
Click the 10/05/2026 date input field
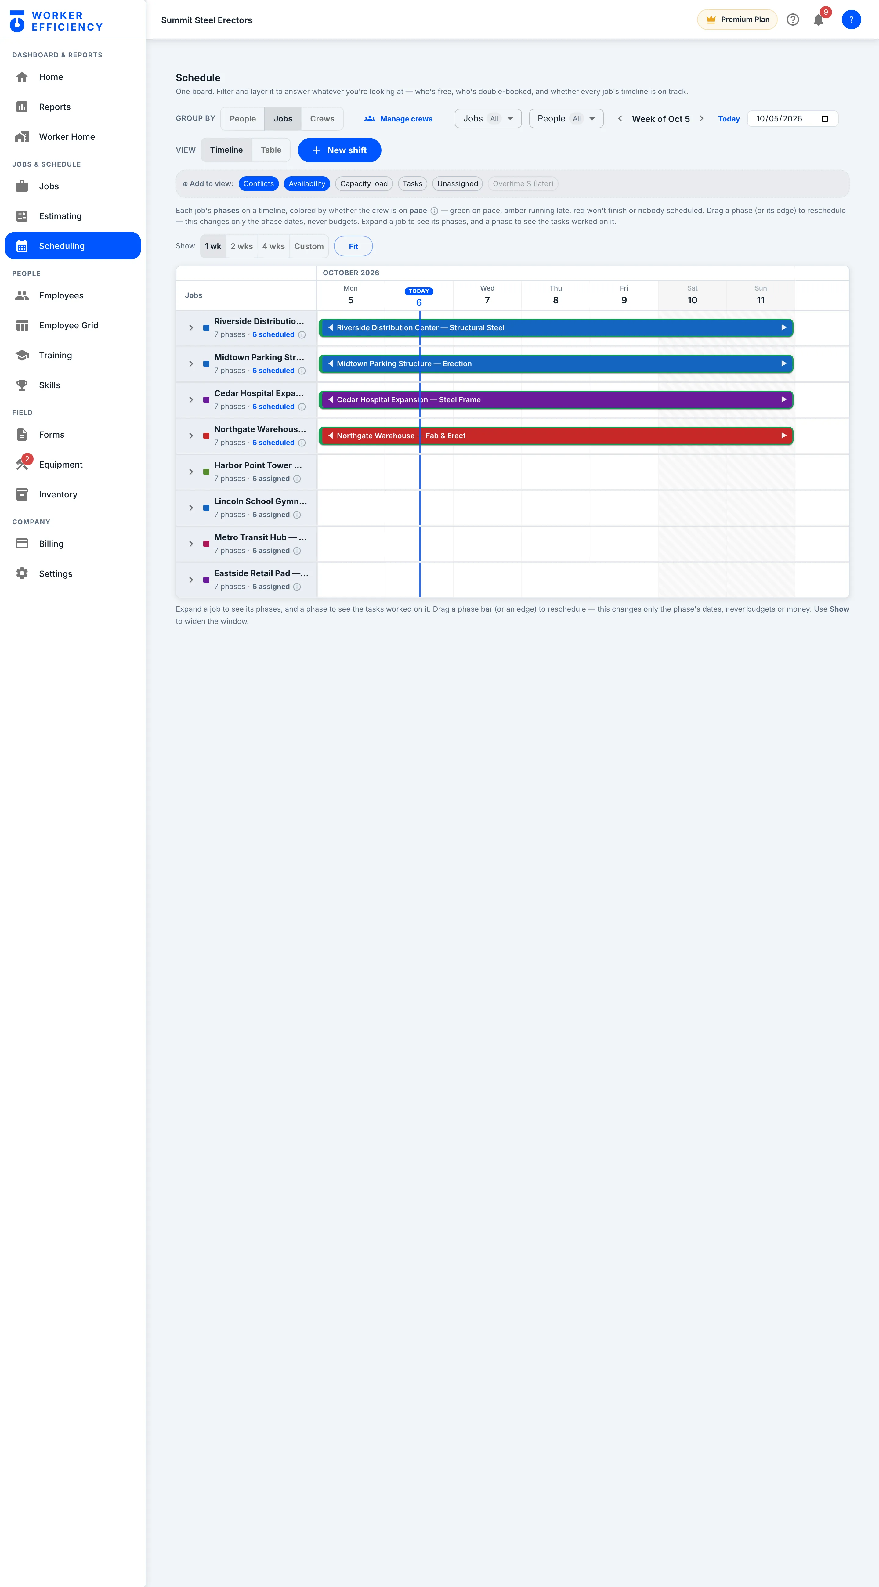point(792,119)
